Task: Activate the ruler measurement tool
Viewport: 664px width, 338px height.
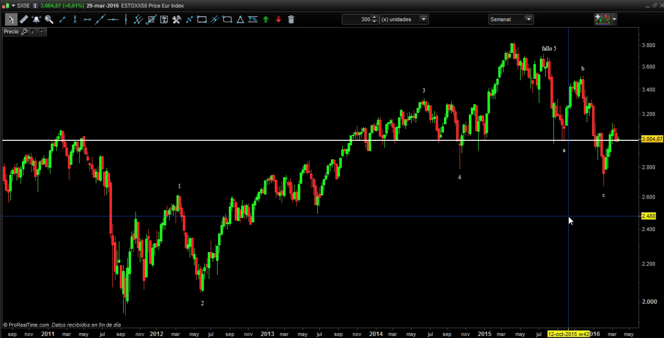Action: click(24, 19)
